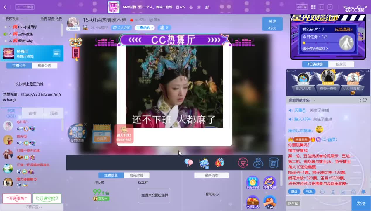Switch to the 主播公告 tab
371x211 pixels.
coord(19,66)
